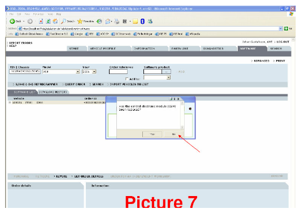Open the File menu
The image size is (301, 213).
(x=11, y=14)
